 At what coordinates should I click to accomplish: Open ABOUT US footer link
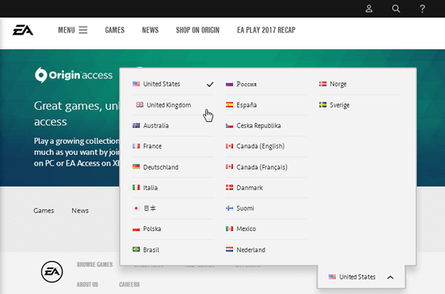pos(87,284)
